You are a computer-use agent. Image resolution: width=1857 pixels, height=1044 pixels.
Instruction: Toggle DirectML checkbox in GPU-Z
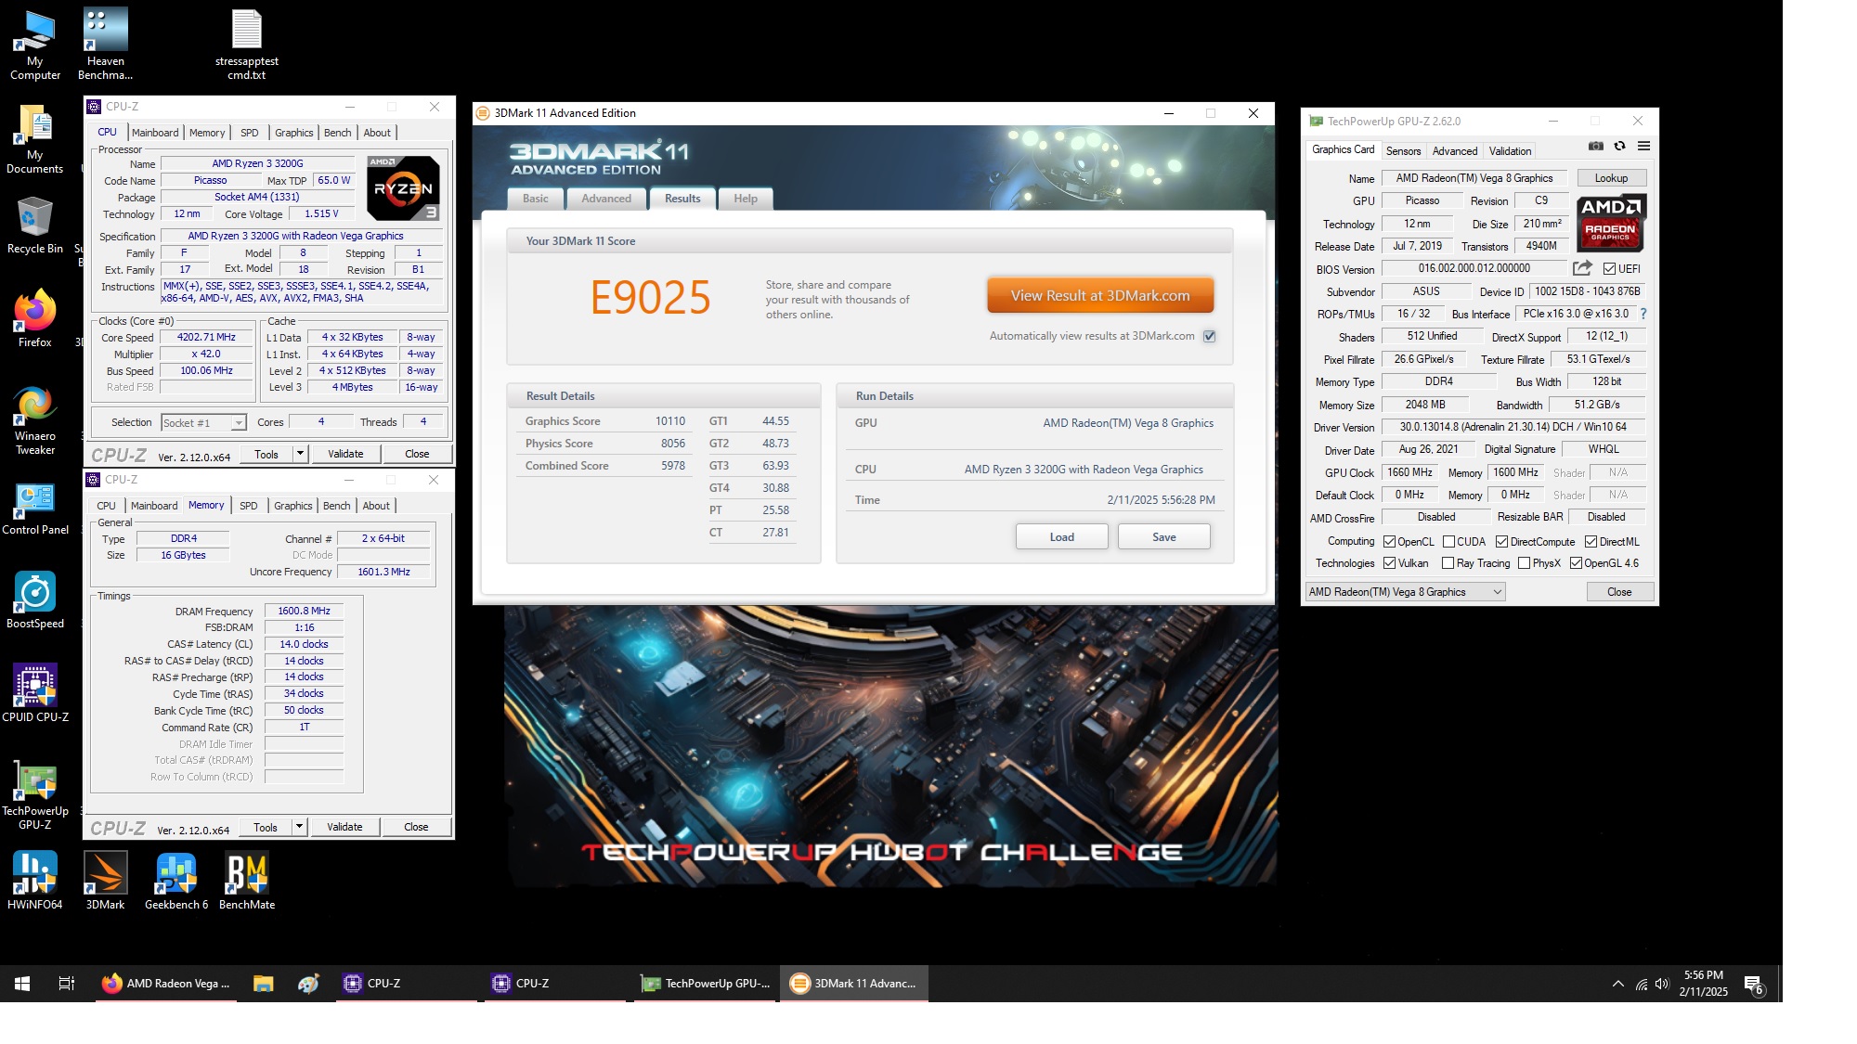[x=1591, y=542]
